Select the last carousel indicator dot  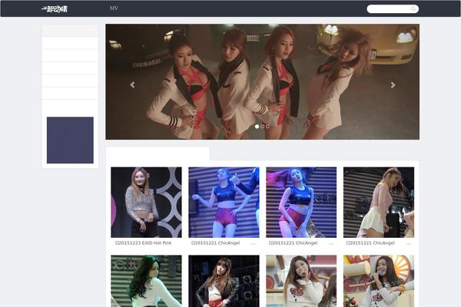tap(267, 127)
